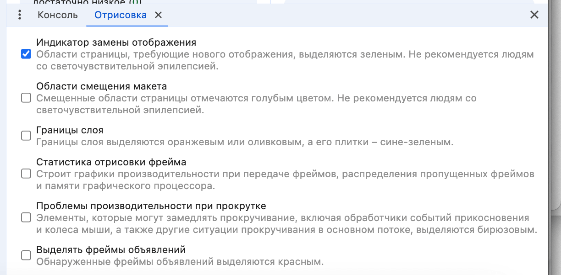
Task: Close the DevTools drawer panel
Action: [534, 15]
